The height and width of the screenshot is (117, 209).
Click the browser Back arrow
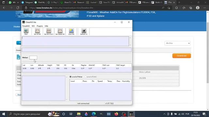click(x=4, y=8)
